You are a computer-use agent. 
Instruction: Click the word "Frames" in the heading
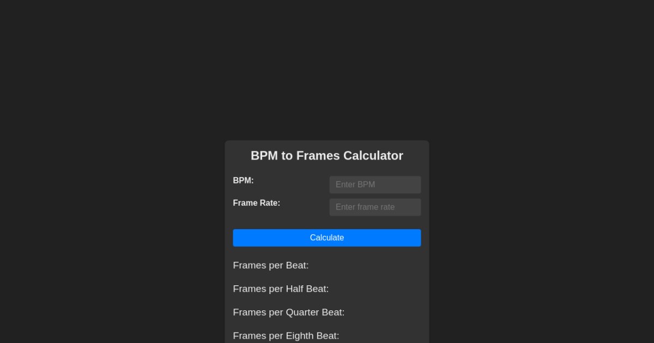[318, 156]
